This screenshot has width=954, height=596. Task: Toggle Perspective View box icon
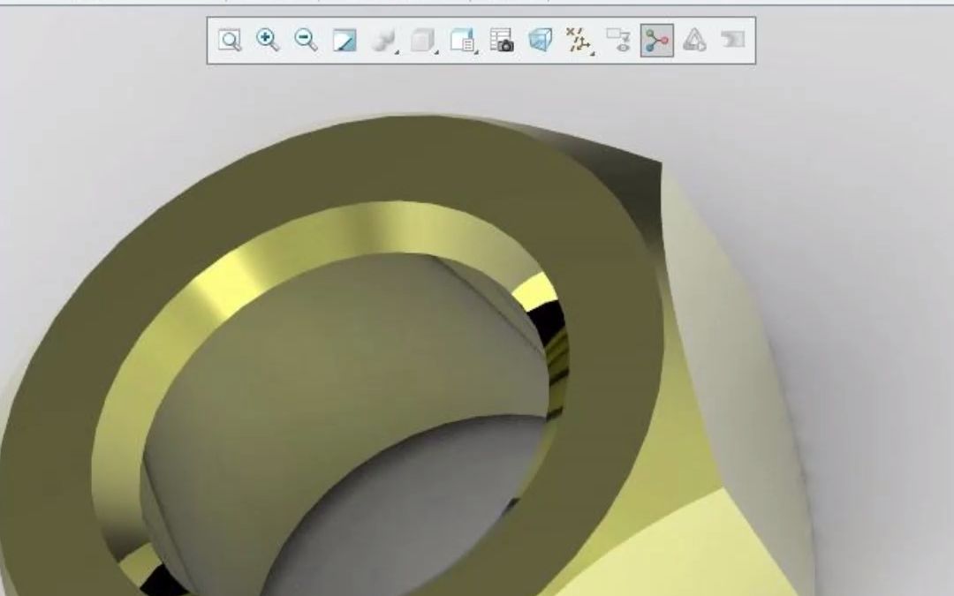(x=540, y=41)
